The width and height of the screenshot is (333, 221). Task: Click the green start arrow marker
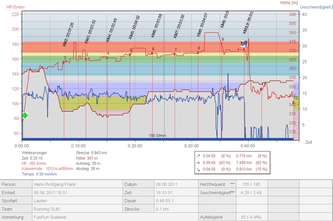coord(24,115)
